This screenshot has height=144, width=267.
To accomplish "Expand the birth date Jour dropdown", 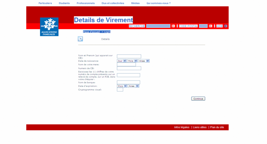I will point(122,61).
